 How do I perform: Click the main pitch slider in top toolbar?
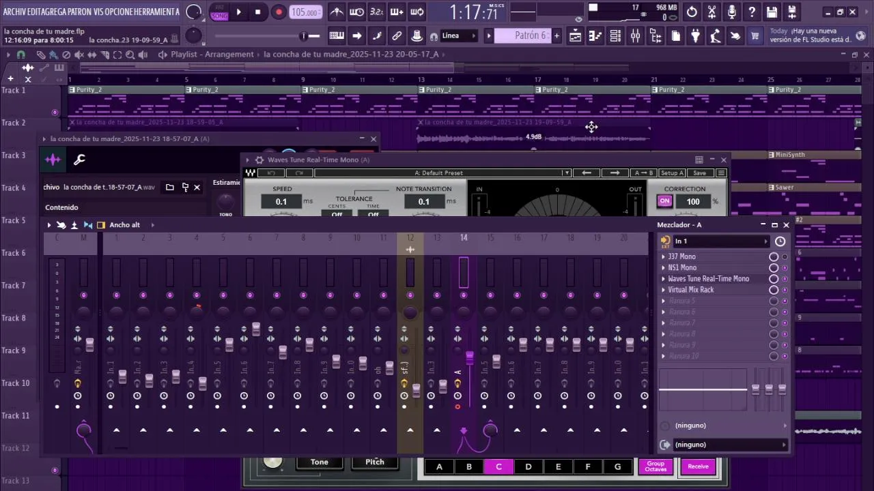coord(266,35)
